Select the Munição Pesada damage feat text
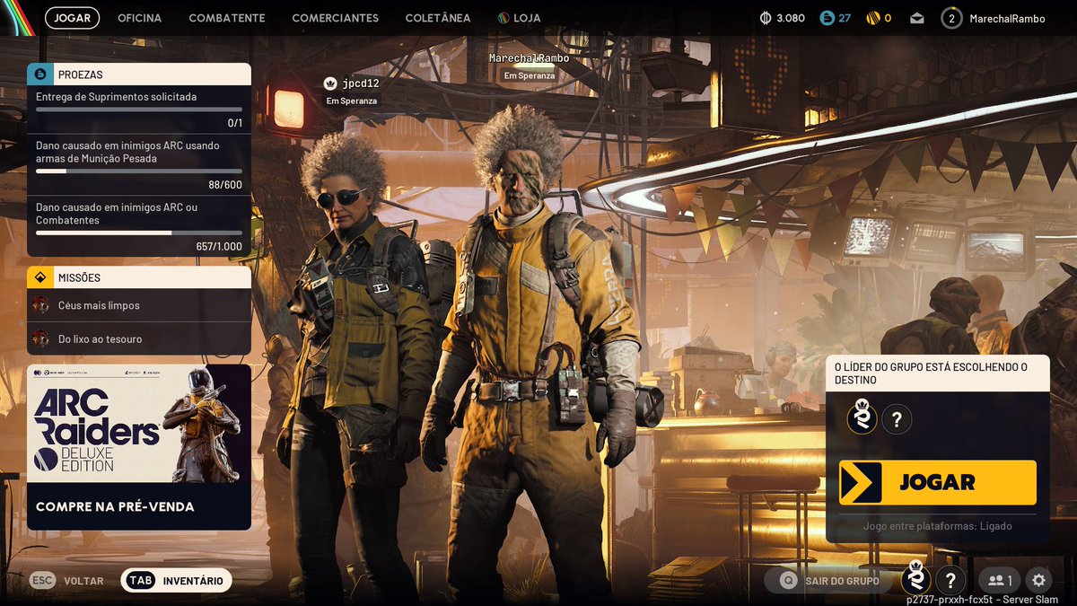 (x=127, y=152)
